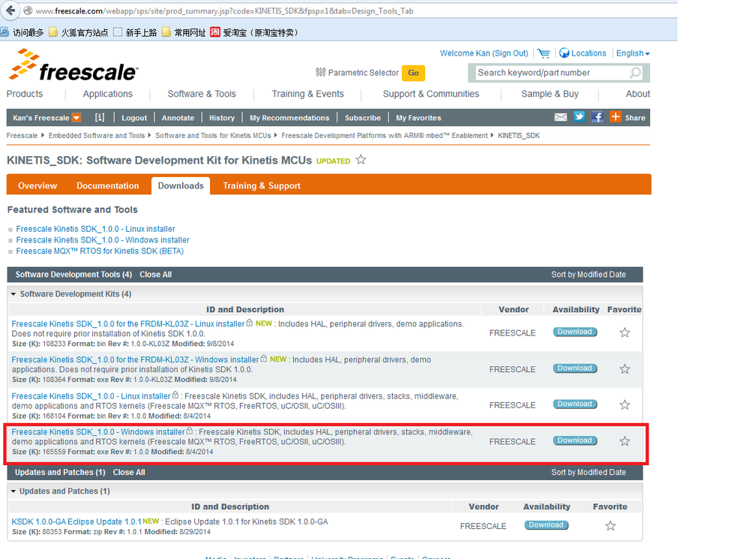Open Training & Events navigation menu
The image size is (749, 559).
[x=307, y=94]
